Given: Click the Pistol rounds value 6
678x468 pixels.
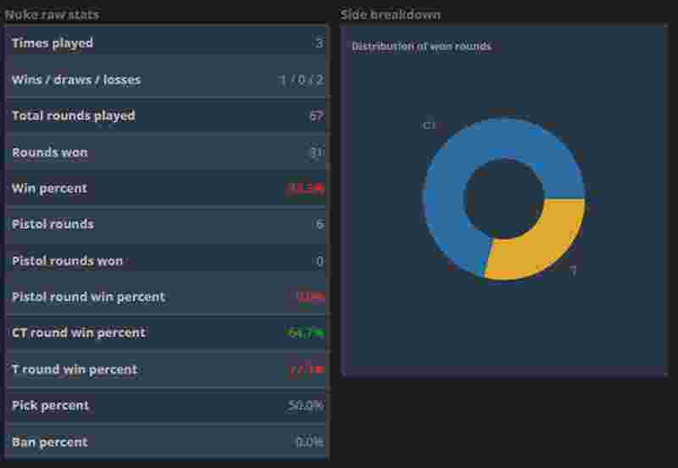Looking at the screenshot, I should 320,225.
